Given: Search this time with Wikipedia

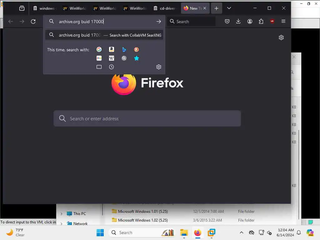Looking at the screenshot, I should coord(112,58).
